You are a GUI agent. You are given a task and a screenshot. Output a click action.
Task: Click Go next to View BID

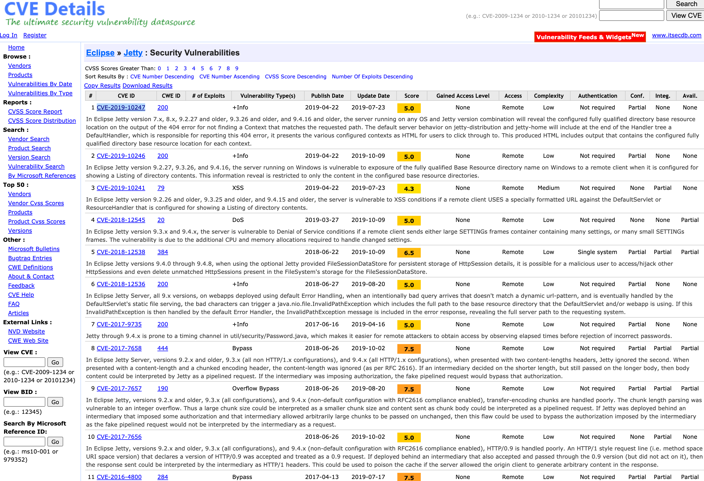tap(55, 402)
